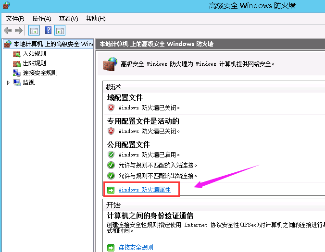Viewport: 325px width, 252px height.
Task: Click the dark pane header 本地计算机 上的高级安全 Windows 防火墙
Action: [x=156, y=44]
